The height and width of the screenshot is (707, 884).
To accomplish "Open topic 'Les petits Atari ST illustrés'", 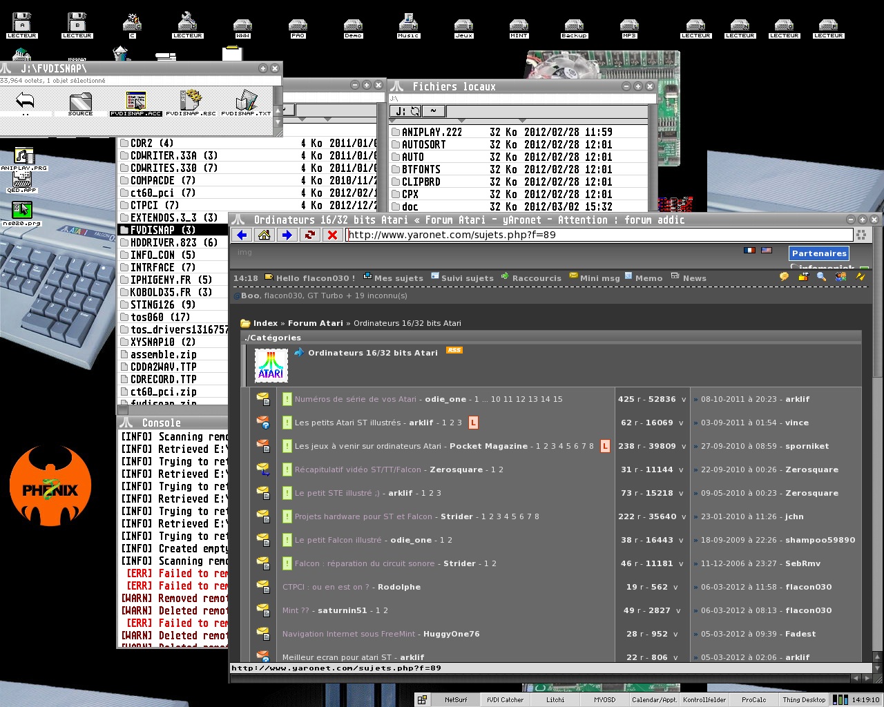I will point(347,423).
